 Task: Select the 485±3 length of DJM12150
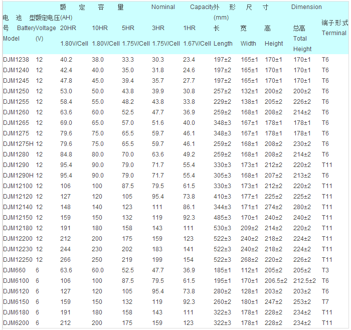[222, 217]
